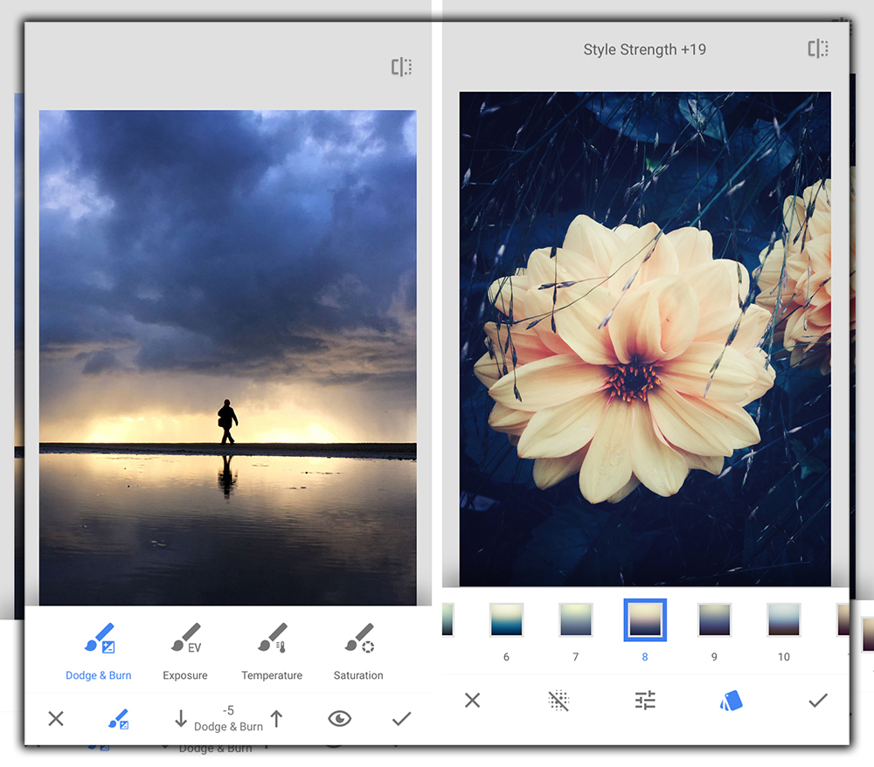Click the compare icon above sky photo

[401, 67]
